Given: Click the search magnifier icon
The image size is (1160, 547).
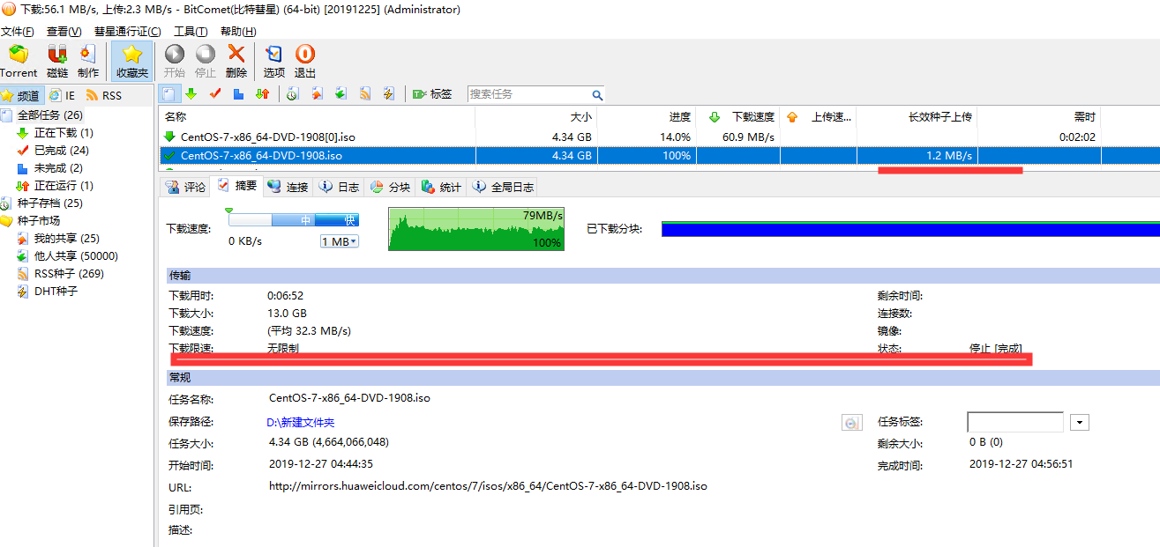Looking at the screenshot, I should tap(597, 94).
